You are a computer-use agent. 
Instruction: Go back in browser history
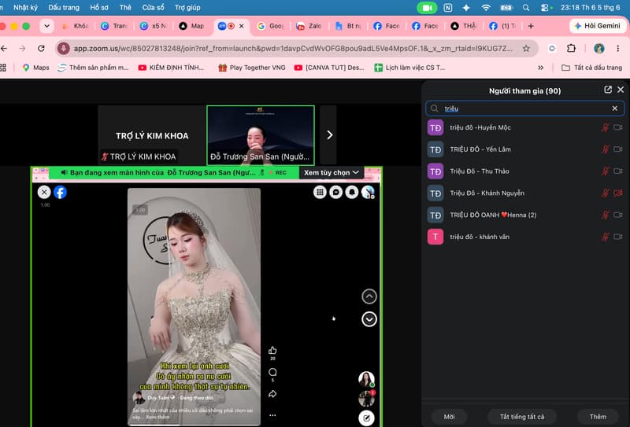[x=4, y=49]
